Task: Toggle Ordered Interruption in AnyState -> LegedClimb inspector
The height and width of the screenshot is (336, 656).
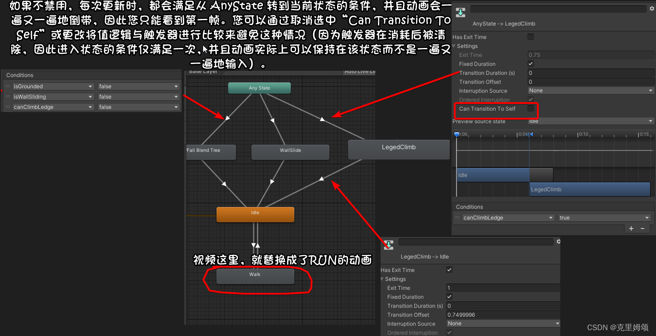Action: 531,99
